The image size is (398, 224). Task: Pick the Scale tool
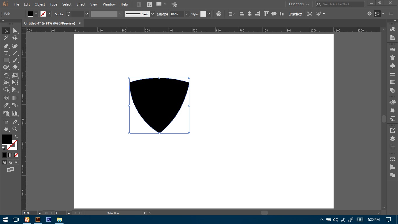pyautogui.click(x=15, y=76)
